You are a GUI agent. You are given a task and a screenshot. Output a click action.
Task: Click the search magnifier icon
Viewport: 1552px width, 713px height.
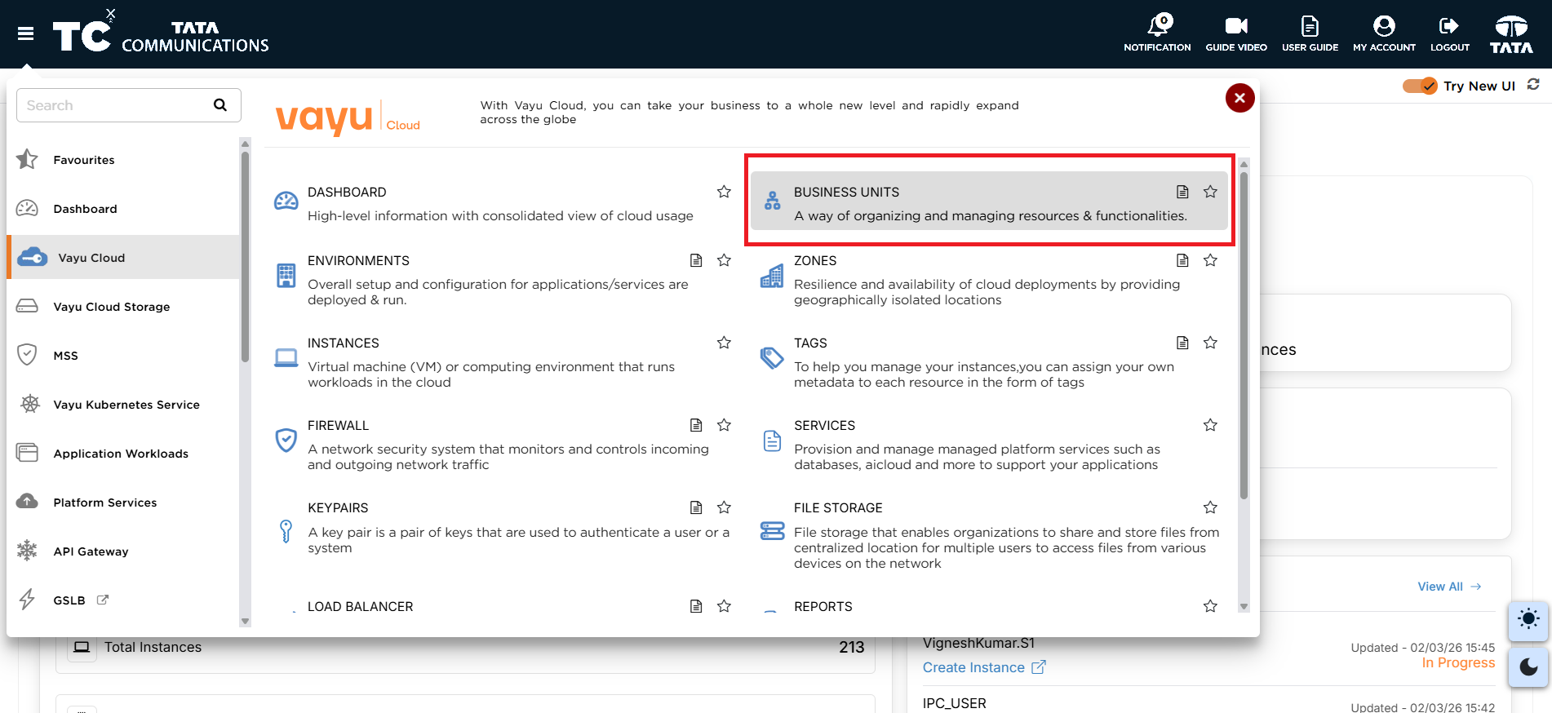[x=220, y=105]
